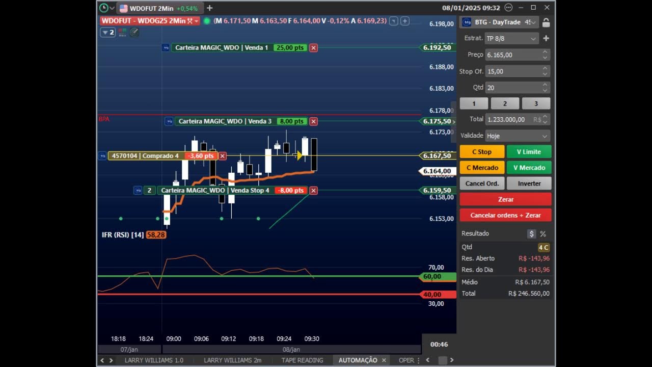Cancel the Venda 3 order with its X

pyautogui.click(x=313, y=121)
